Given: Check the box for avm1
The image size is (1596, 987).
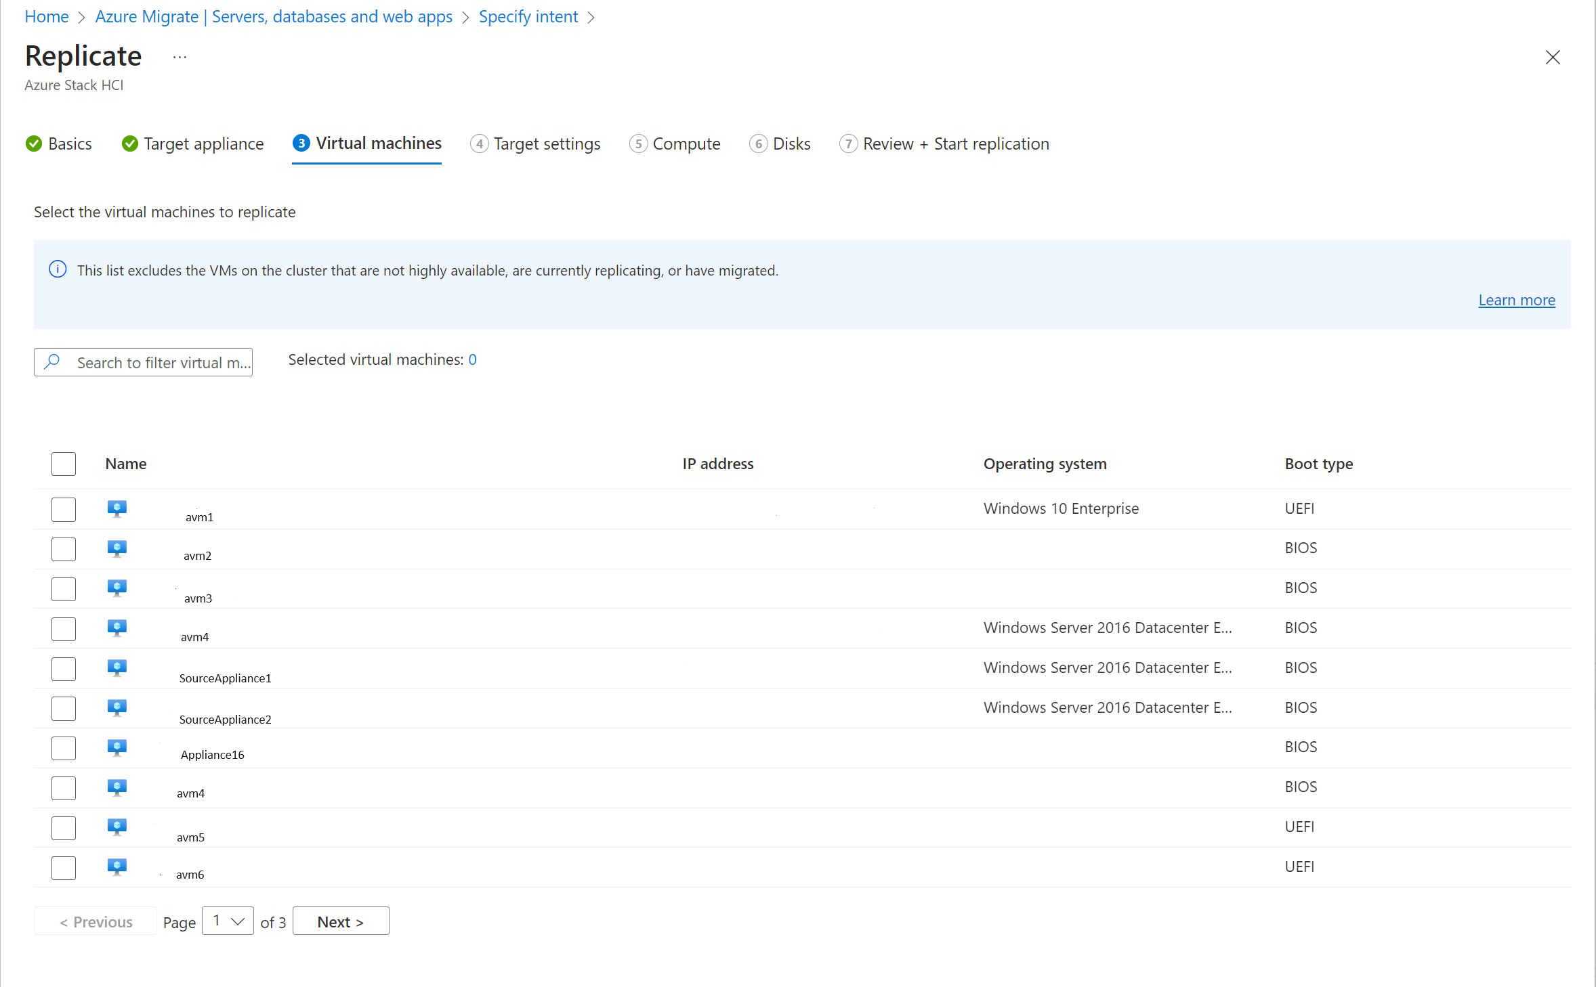Looking at the screenshot, I should click(64, 510).
